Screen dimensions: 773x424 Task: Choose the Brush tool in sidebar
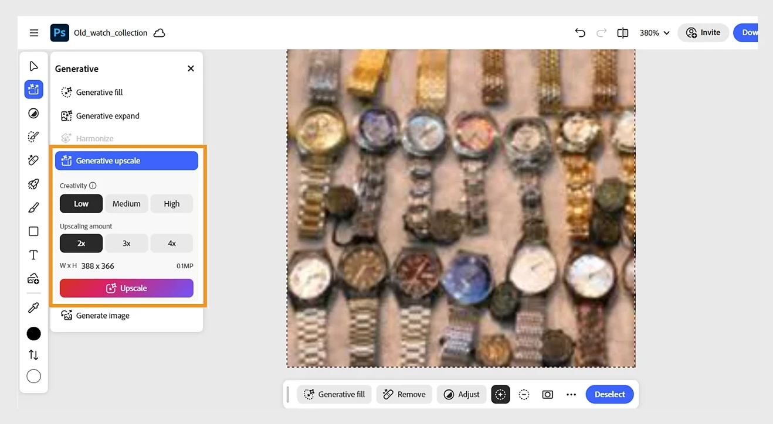[x=33, y=207]
